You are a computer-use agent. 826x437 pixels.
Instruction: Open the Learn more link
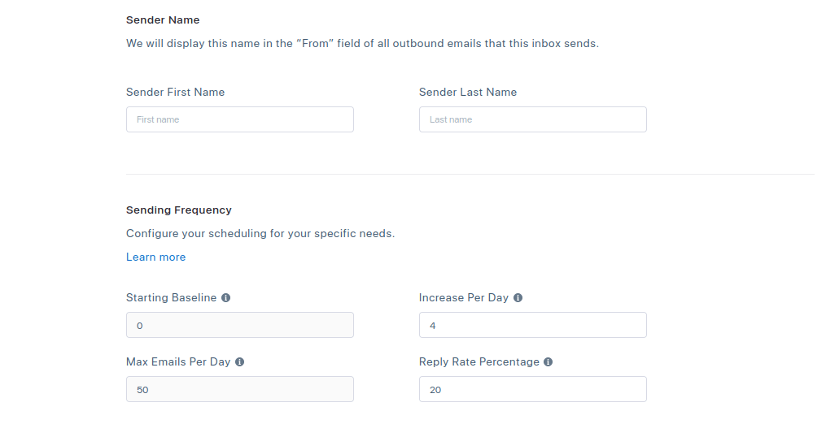click(x=156, y=257)
